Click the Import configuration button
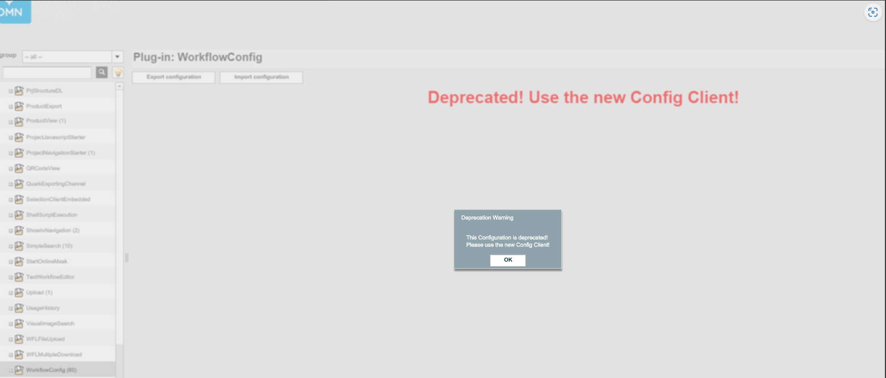 (x=261, y=77)
